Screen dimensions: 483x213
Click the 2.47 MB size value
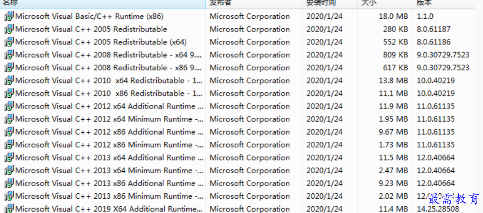coord(393,170)
